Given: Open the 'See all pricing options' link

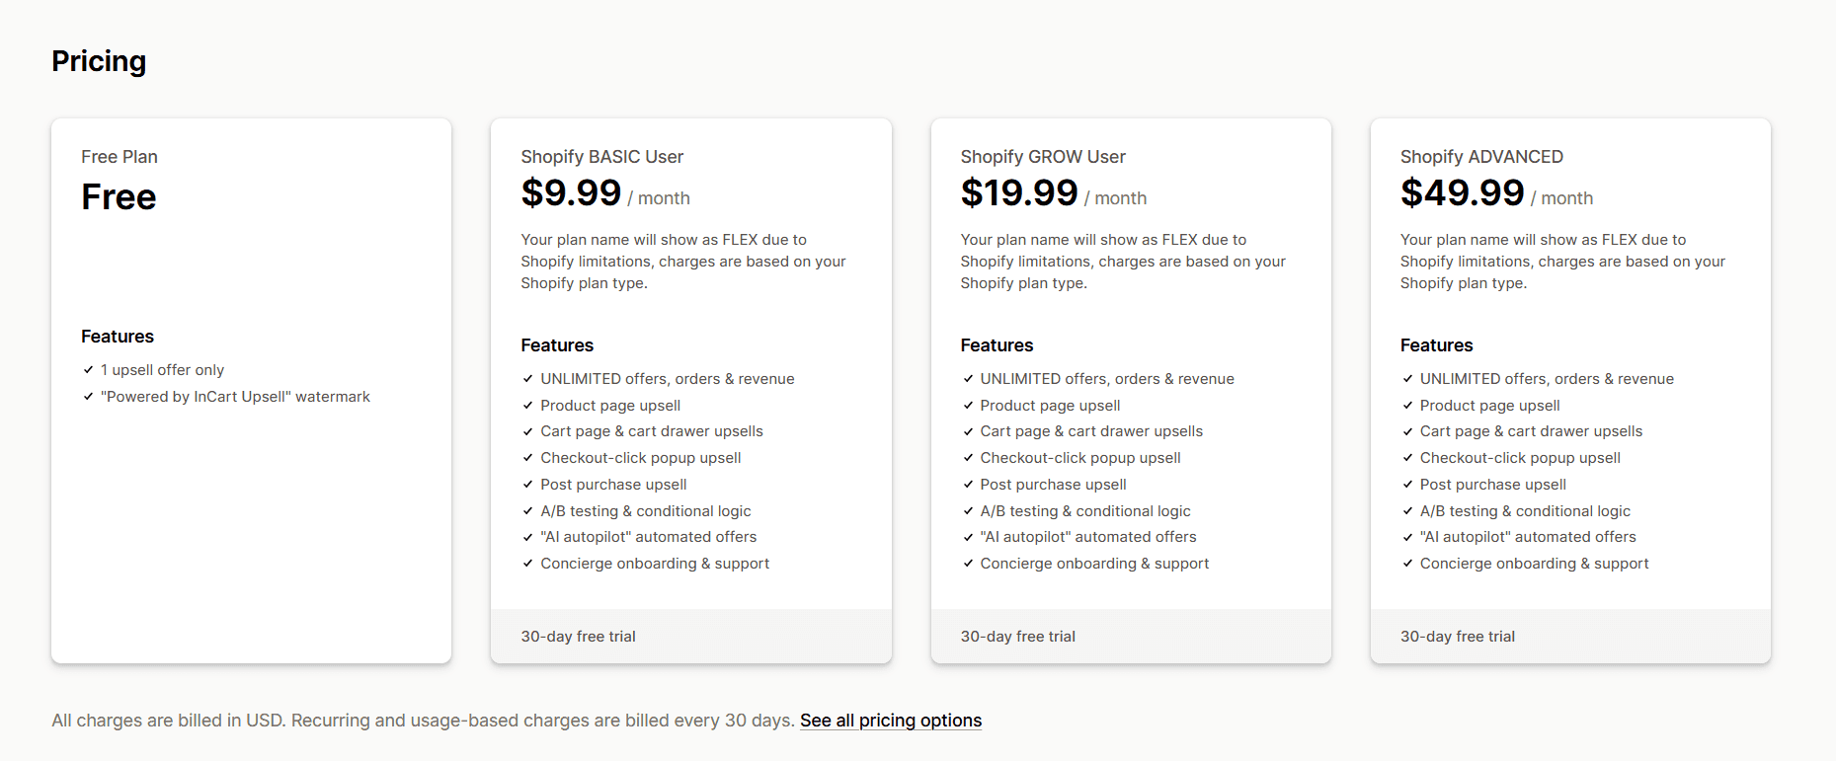Looking at the screenshot, I should (x=890, y=721).
